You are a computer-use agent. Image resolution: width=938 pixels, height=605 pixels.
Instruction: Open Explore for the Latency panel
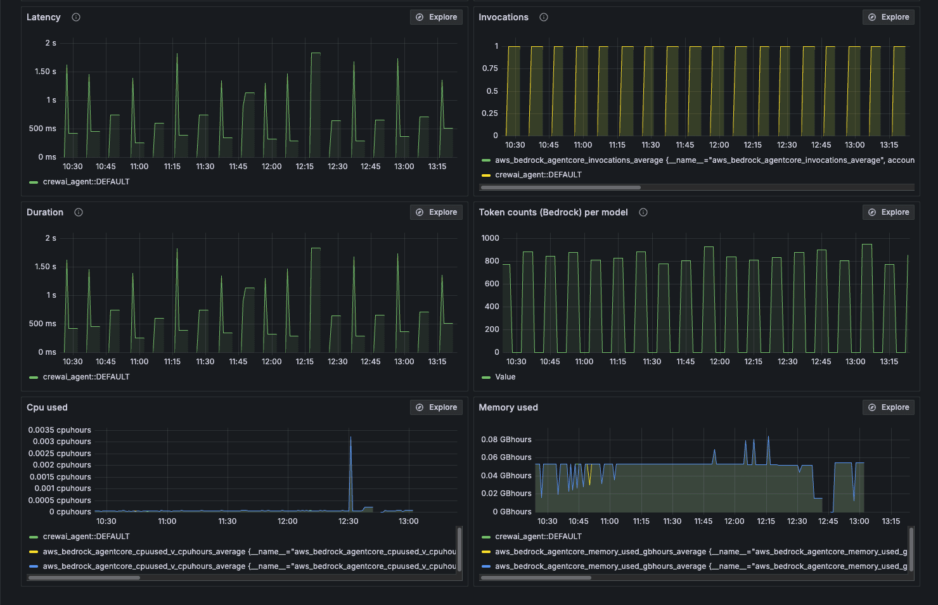click(436, 17)
